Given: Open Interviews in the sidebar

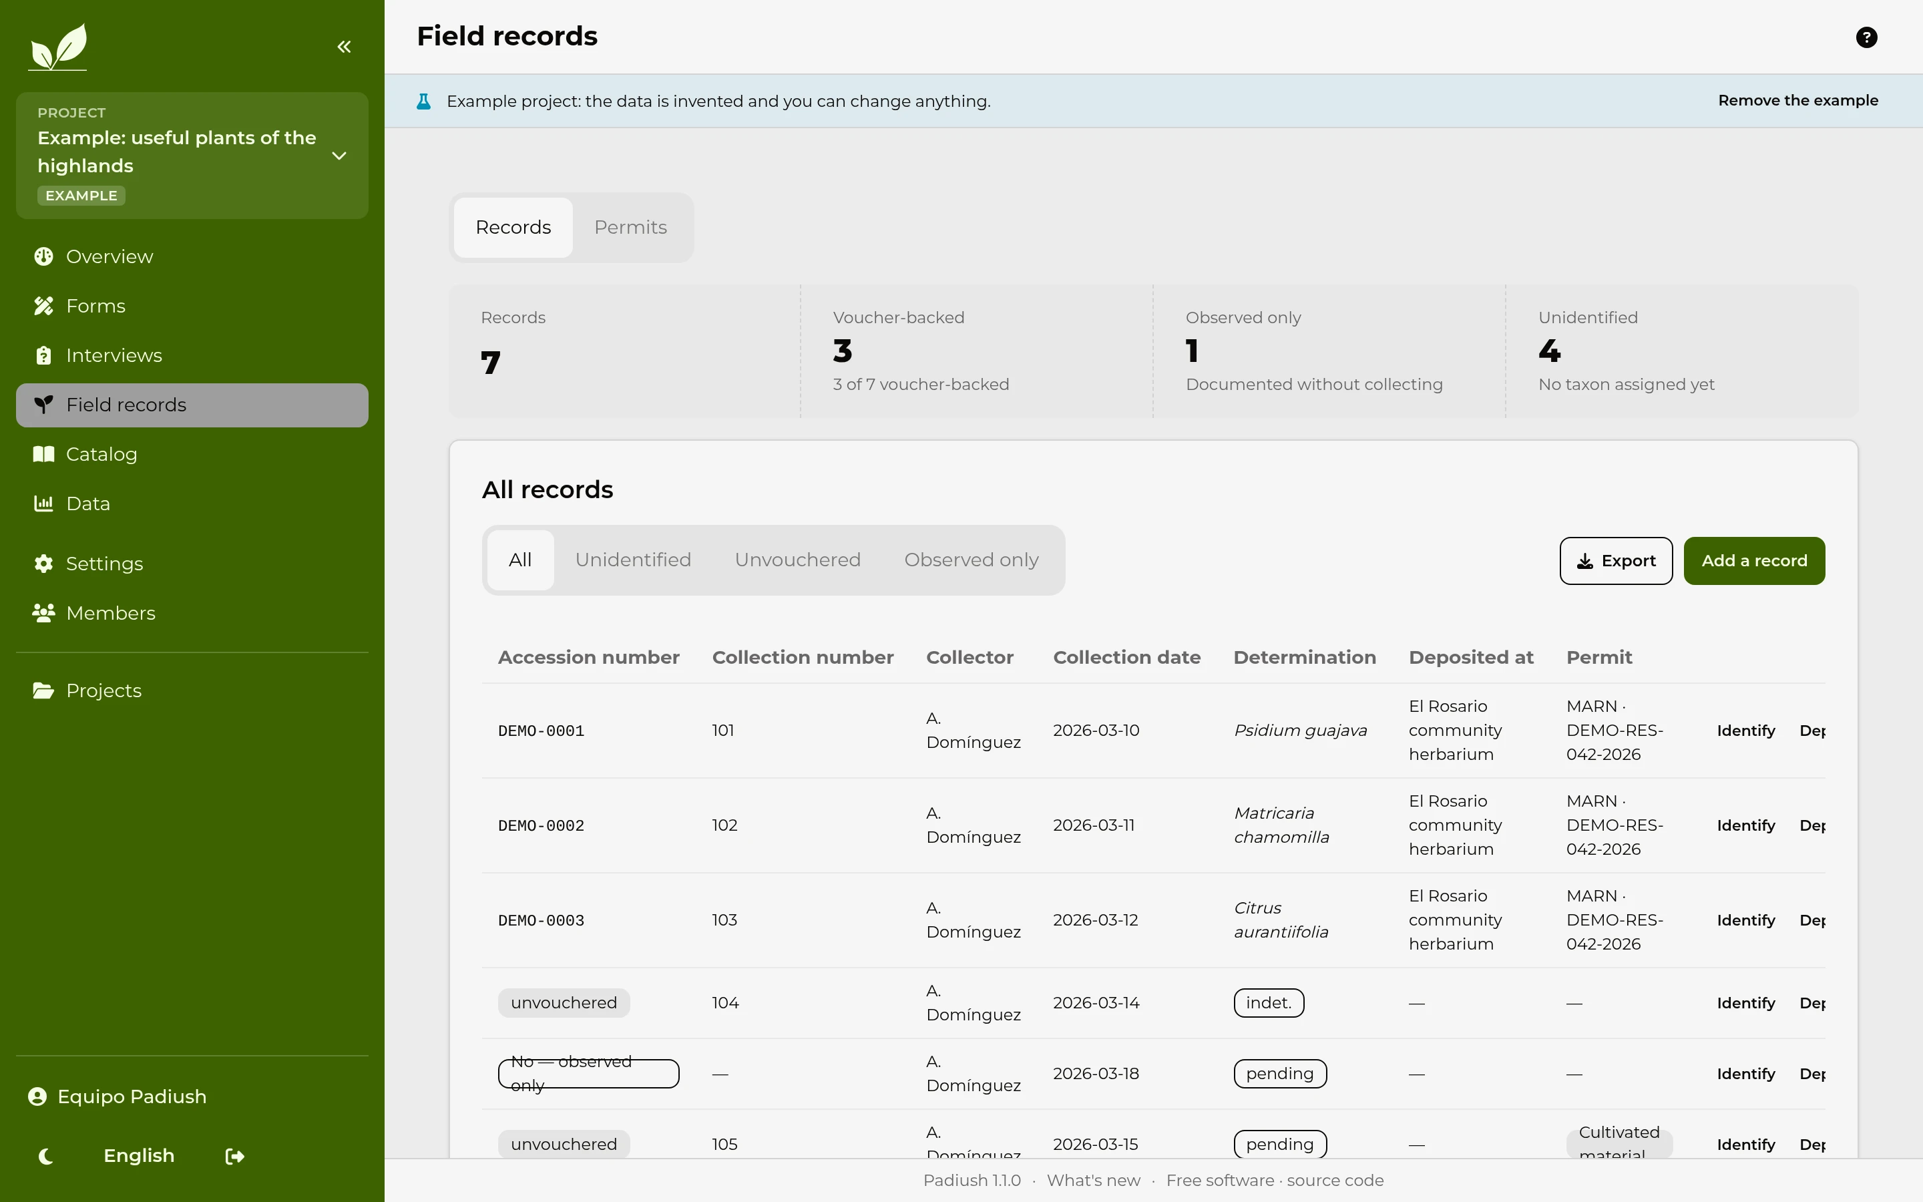Looking at the screenshot, I should point(192,355).
